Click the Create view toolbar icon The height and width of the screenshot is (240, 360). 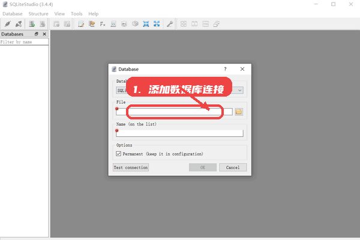67,24
